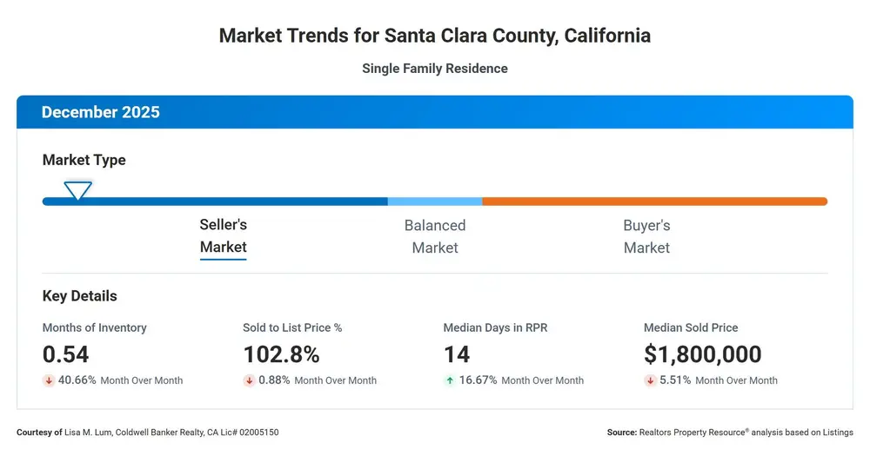The width and height of the screenshot is (870, 456).
Task: Click the December 2025 header banner
Action: click(435, 112)
